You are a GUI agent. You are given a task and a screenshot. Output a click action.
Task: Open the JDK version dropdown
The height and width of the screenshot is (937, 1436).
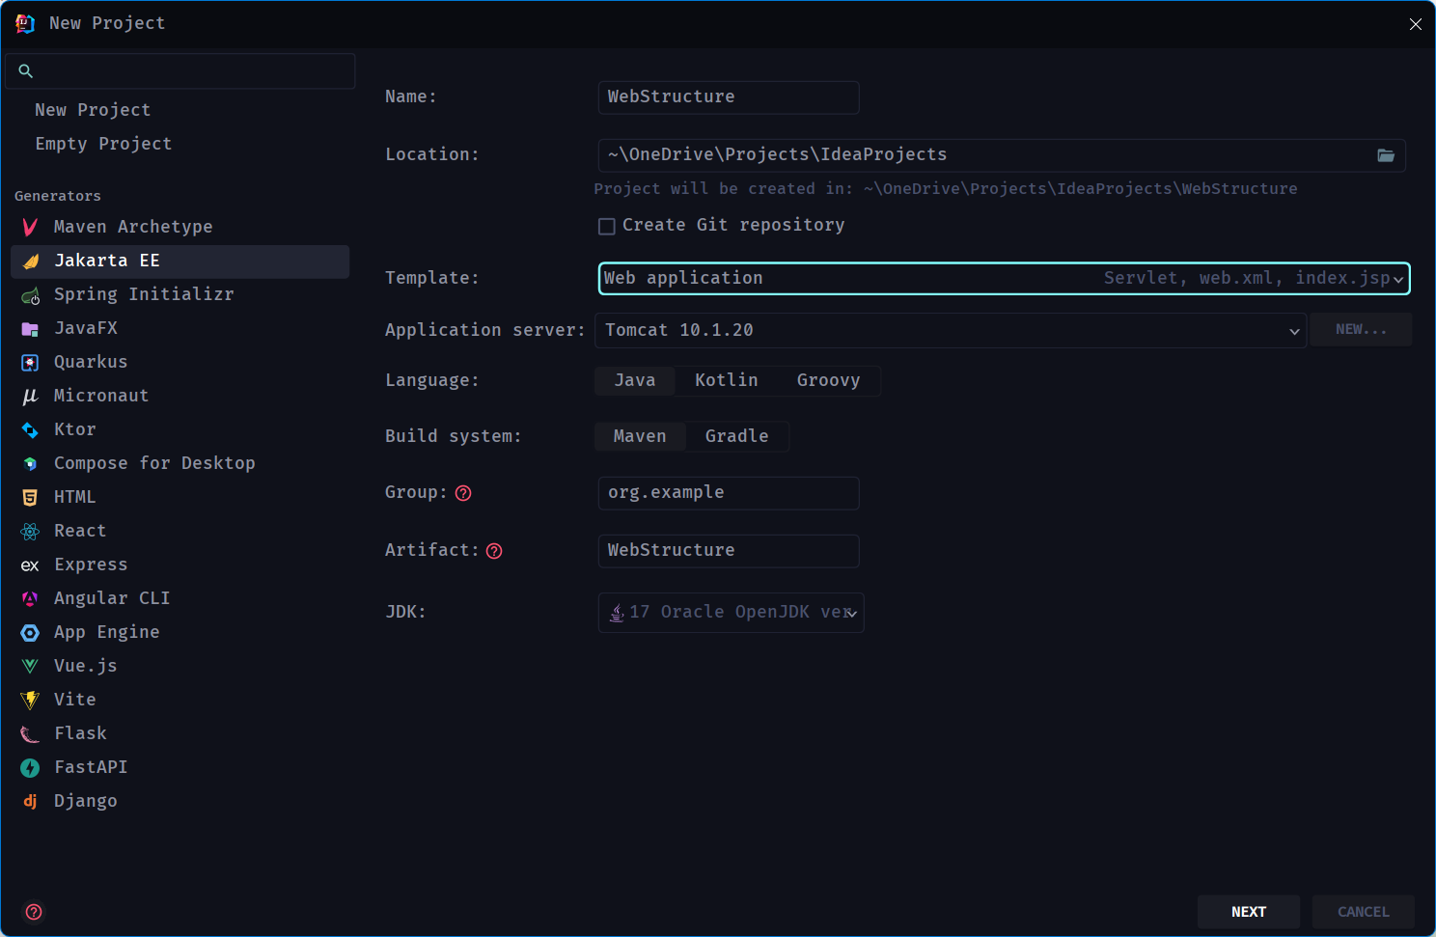click(731, 613)
